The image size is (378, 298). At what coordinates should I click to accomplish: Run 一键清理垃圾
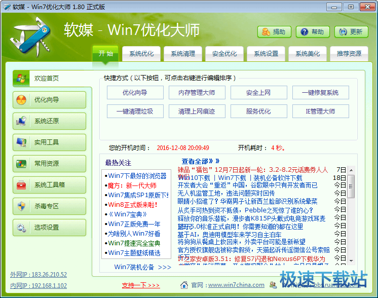pyautogui.click(x=135, y=111)
